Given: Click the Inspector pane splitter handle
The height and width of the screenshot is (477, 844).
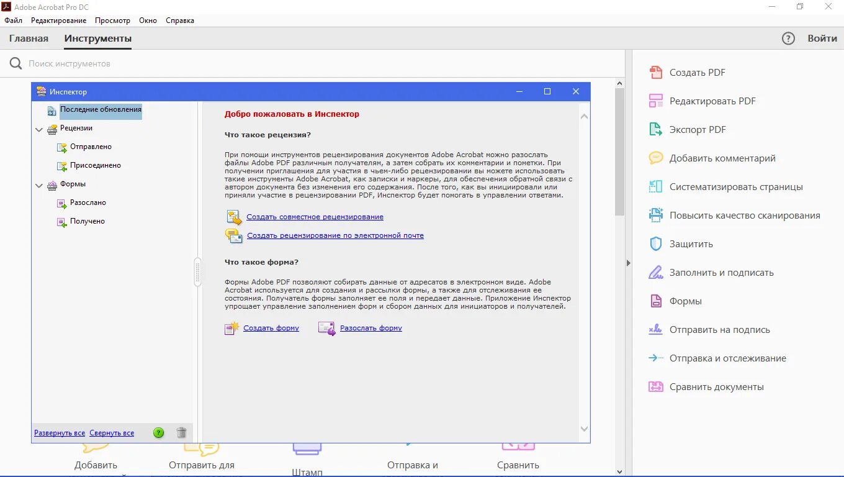Looking at the screenshot, I should tap(198, 271).
